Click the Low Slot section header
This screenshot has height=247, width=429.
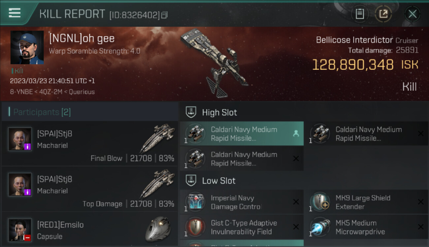pyautogui.click(x=219, y=180)
